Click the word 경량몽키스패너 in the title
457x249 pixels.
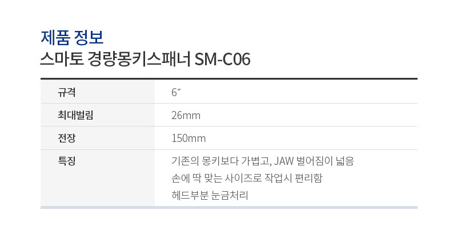coord(139,60)
